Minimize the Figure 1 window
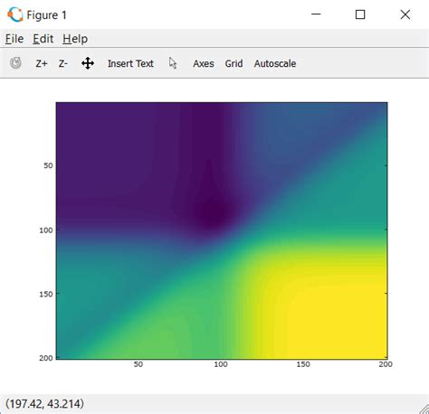Image resolution: width=429 pixels, height=414 pixels. tap(316, 14)
